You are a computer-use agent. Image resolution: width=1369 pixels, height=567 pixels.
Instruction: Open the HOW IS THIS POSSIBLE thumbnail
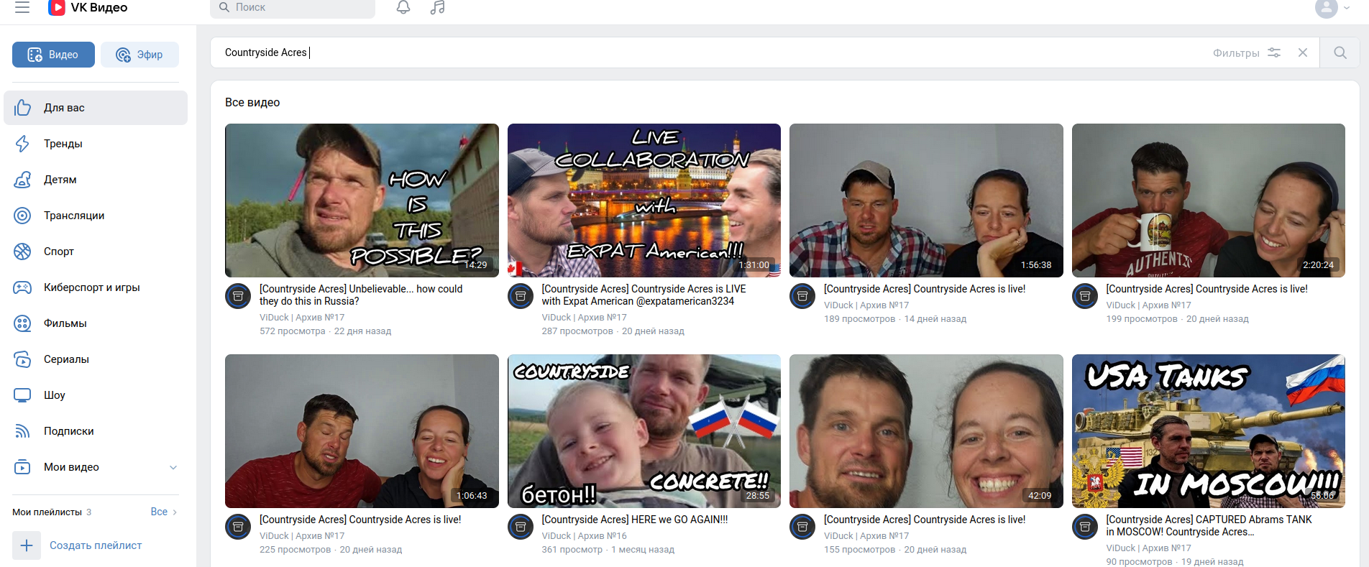[362, 200]
